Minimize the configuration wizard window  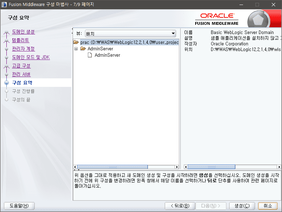click(241, 5)
